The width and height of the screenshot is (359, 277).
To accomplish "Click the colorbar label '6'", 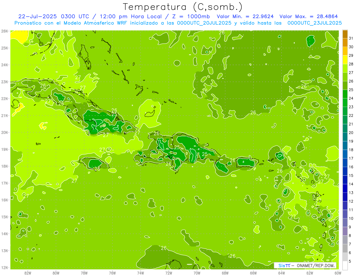I will point(350,253).
